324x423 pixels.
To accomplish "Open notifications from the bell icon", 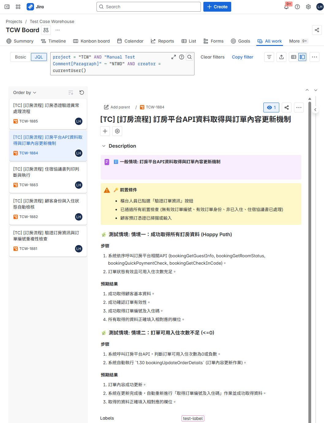I will (x=286, y=6).
